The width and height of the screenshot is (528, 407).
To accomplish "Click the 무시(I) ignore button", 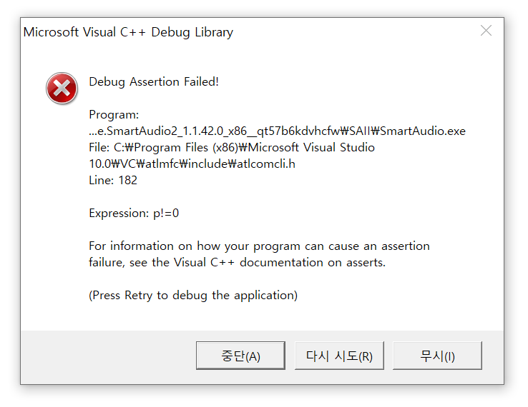I will (437, 356).
